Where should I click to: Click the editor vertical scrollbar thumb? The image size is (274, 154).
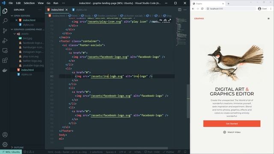click(x=188, y=101)
